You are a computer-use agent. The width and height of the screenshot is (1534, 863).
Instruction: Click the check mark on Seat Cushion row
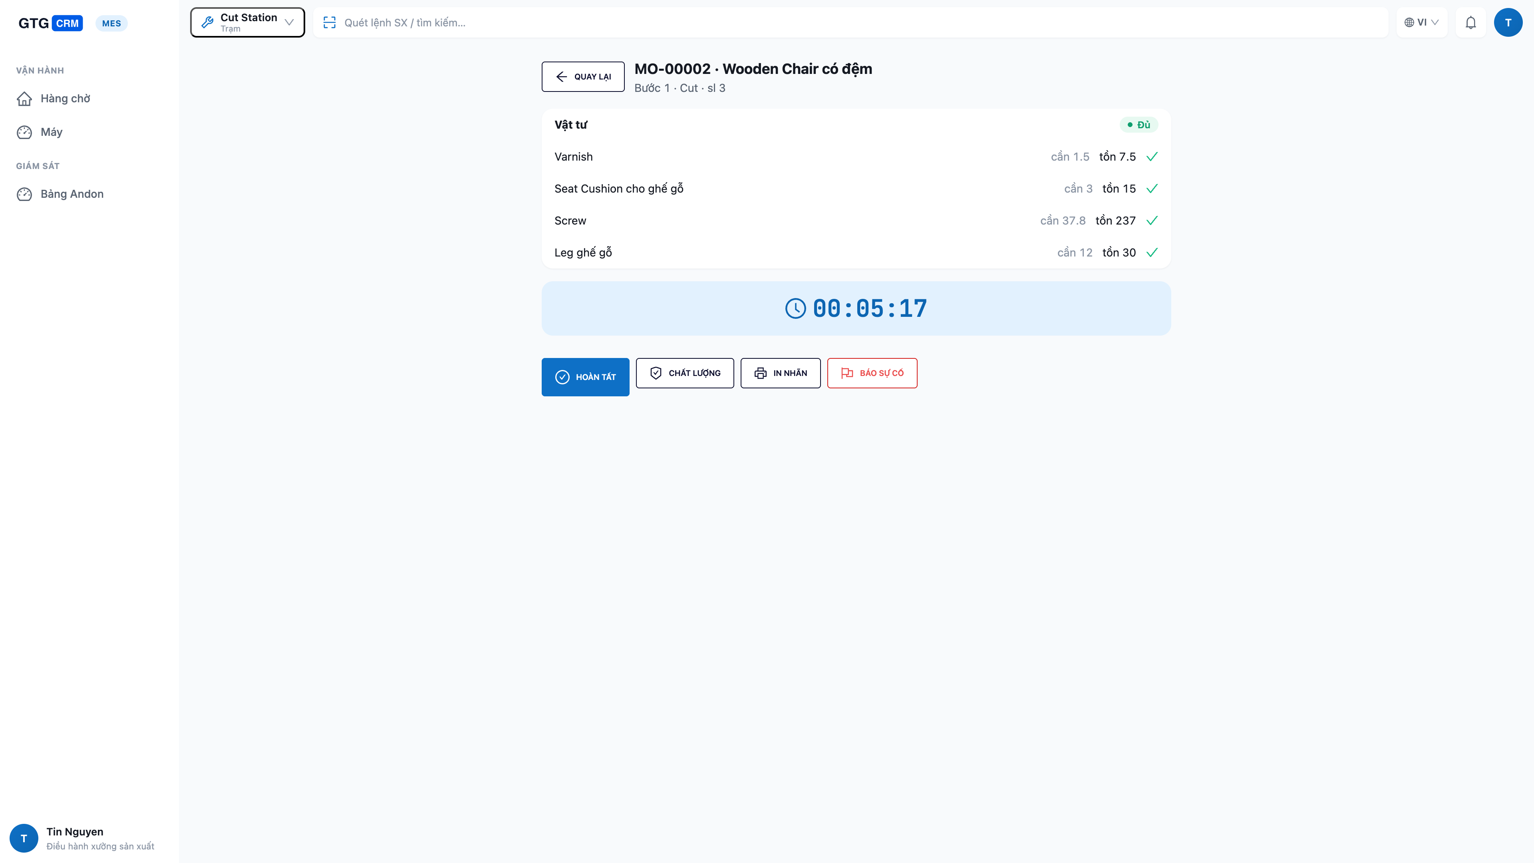click(x=1152, y=189)
